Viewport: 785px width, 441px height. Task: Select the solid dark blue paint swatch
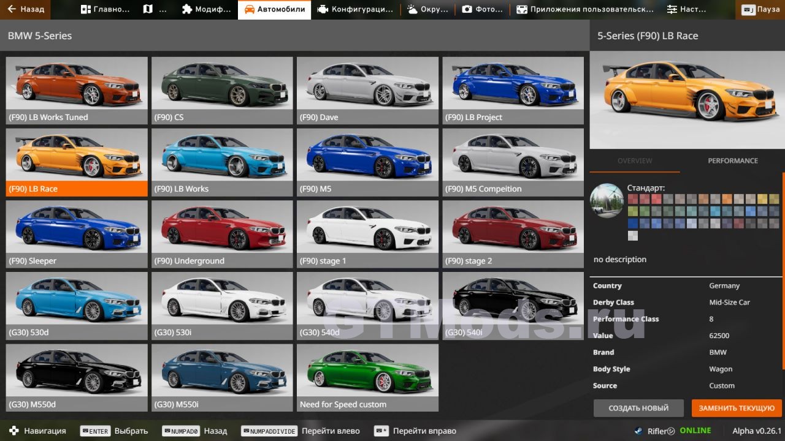click(x=633, y=224)
